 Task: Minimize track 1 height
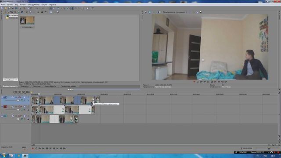(2, 97)
